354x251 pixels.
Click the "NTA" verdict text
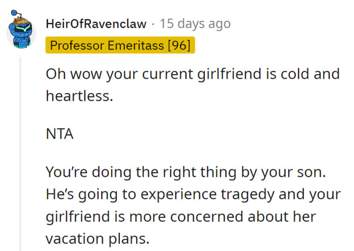[x=59, y=135]
